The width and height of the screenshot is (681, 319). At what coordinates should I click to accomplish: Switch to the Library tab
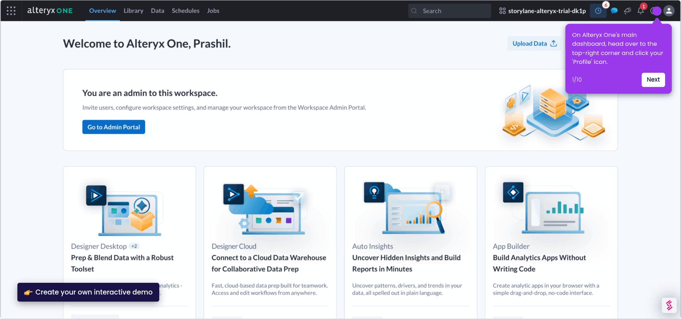133,11
